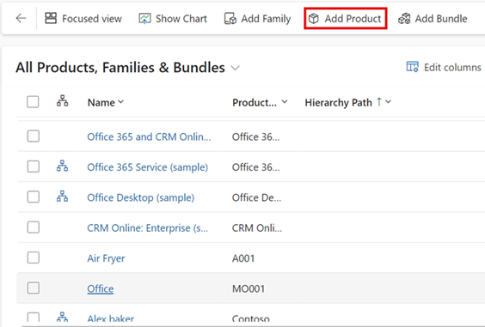Click the Show Chart icon
Screen dimensions: 485x327
tap(144, 19)
